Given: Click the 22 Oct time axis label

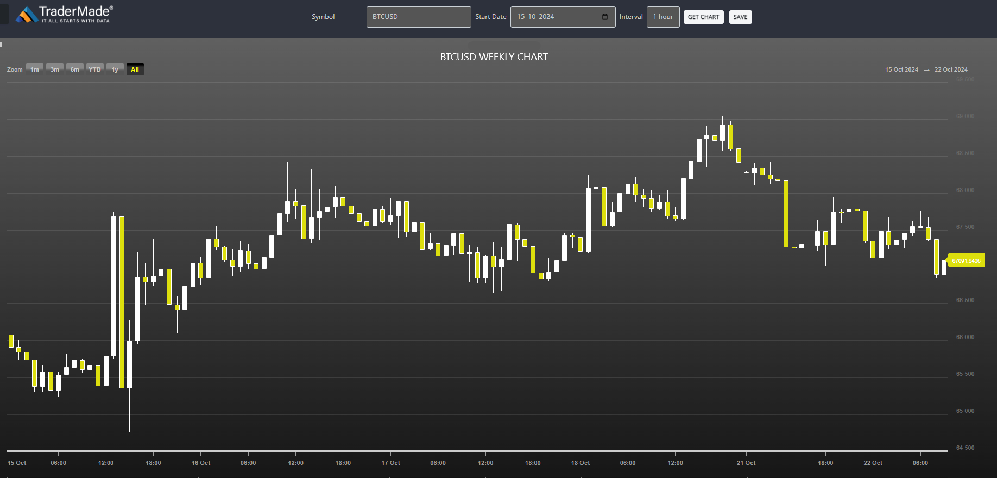Looking at the screenshot, I should [x=873, y=463].
